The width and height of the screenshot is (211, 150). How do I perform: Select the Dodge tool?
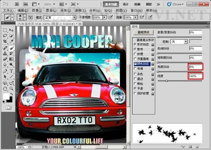(x=11, y=65)
